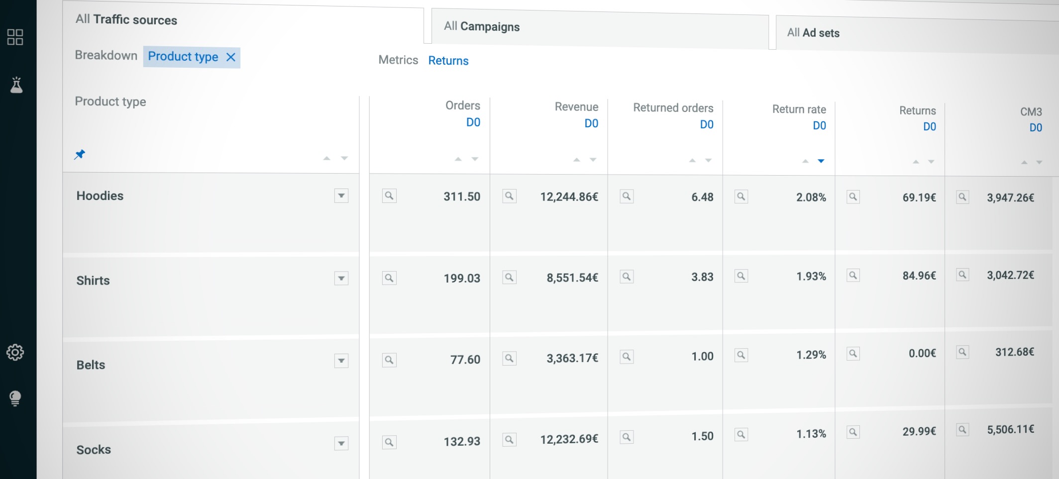Change the D0 window under Orders
The width and height of the screenshot is (1059, 479).
[473, 122]
